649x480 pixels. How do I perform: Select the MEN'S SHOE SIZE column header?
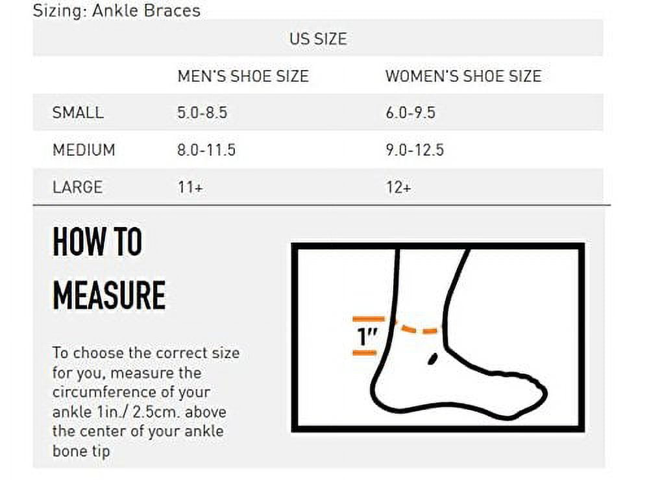point(243,76)
